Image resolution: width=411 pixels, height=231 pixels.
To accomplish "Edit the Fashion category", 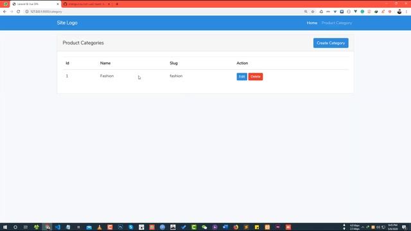I will pos(241,76).
